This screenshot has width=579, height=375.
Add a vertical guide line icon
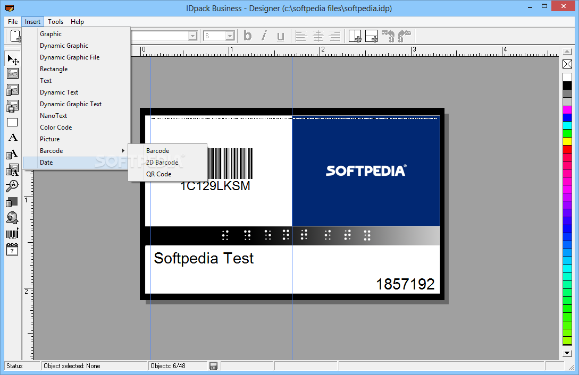(x=355, y=36)
